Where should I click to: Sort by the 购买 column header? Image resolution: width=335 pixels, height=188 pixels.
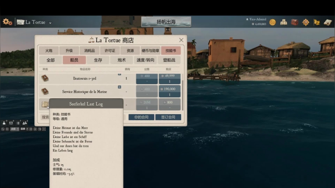168,69
